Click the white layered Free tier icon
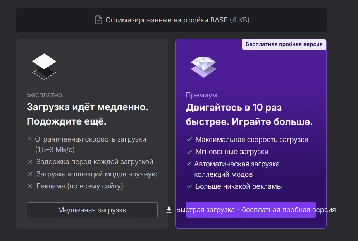 [44, 66]
